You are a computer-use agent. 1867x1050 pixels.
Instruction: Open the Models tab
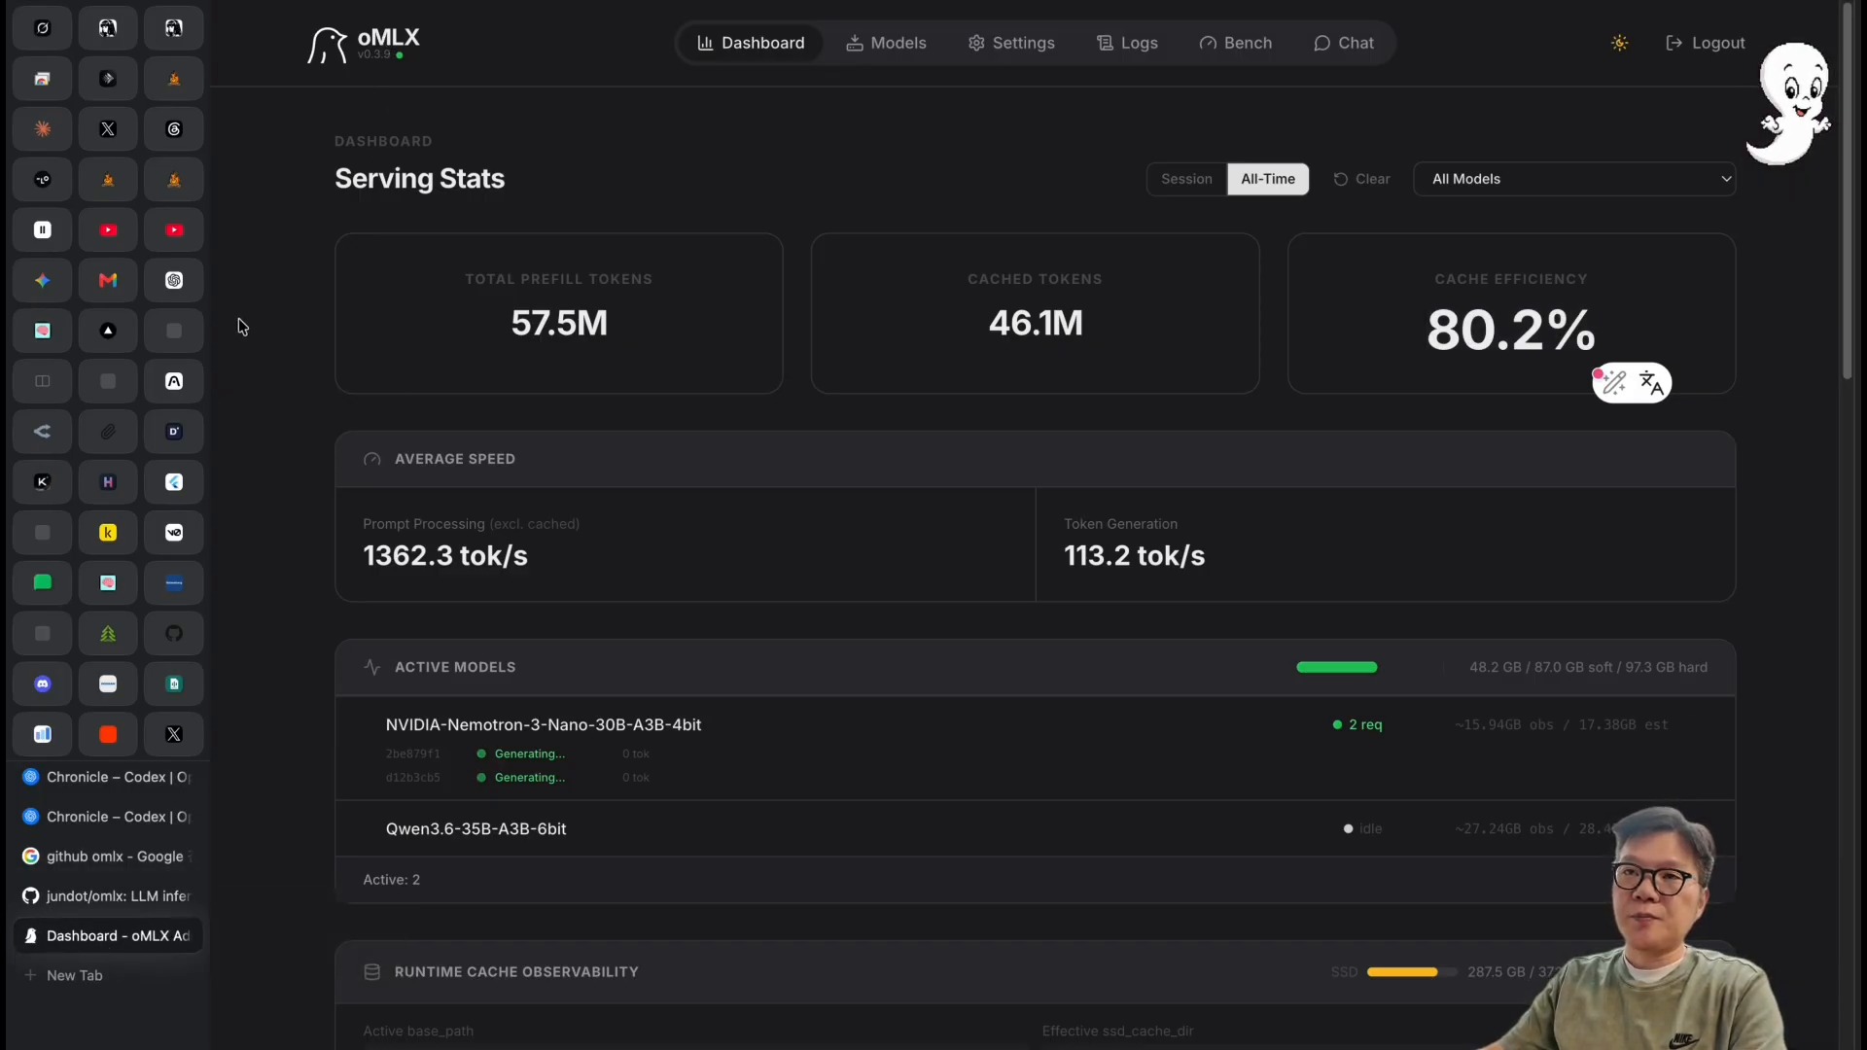(x=886, y=43)
